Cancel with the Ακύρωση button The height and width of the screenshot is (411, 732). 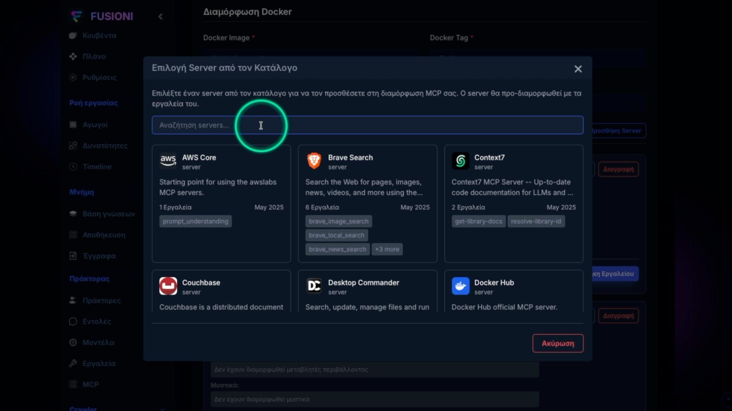click(558, 343)
